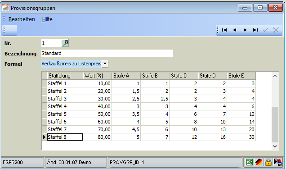
Task: Click the PROVGRP_ID=1 status panel
Action: tap(175, 162)
